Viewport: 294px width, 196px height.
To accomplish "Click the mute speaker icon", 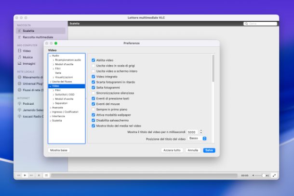I will coord(254,176).
